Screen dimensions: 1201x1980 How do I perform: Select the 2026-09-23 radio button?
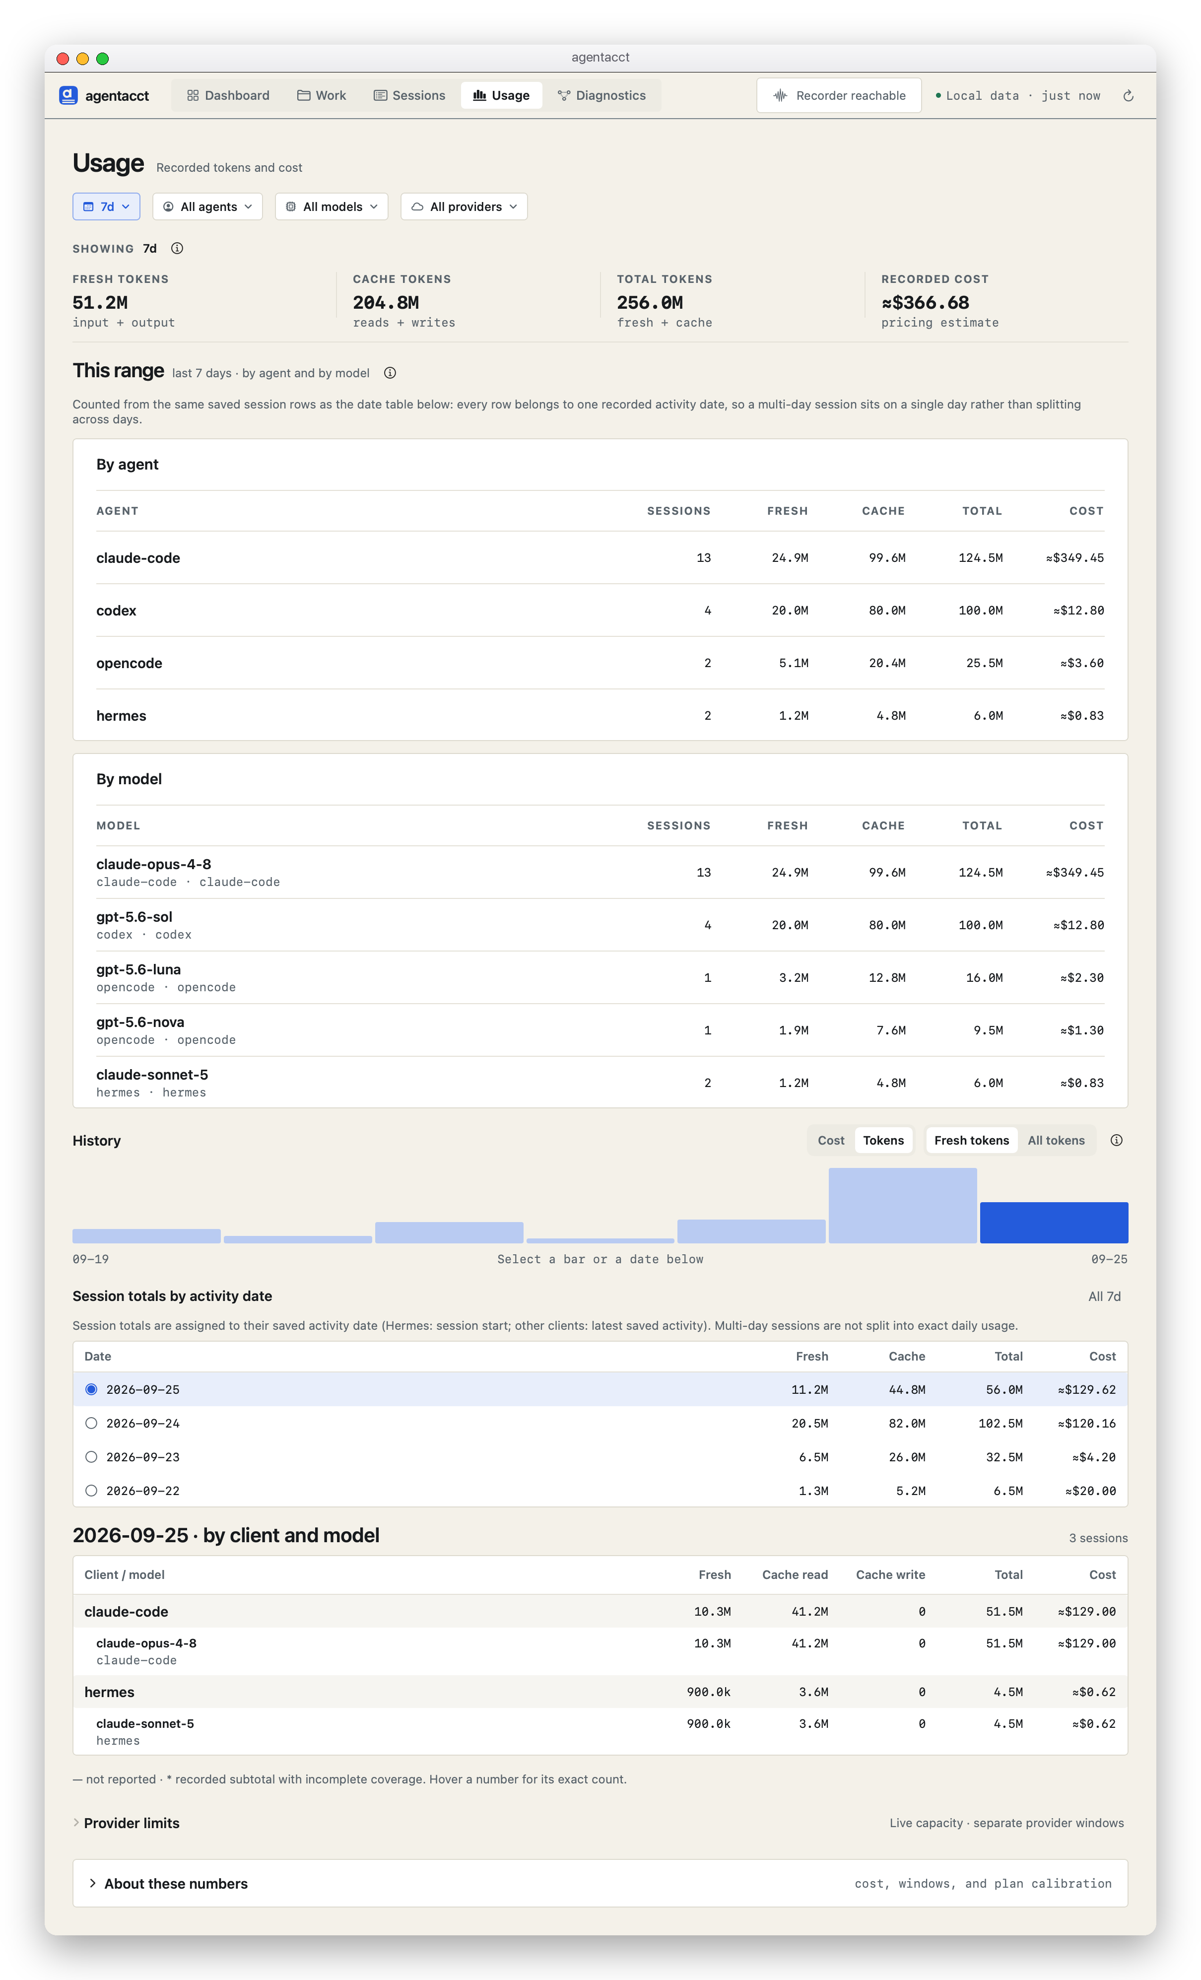[92, 1457]
